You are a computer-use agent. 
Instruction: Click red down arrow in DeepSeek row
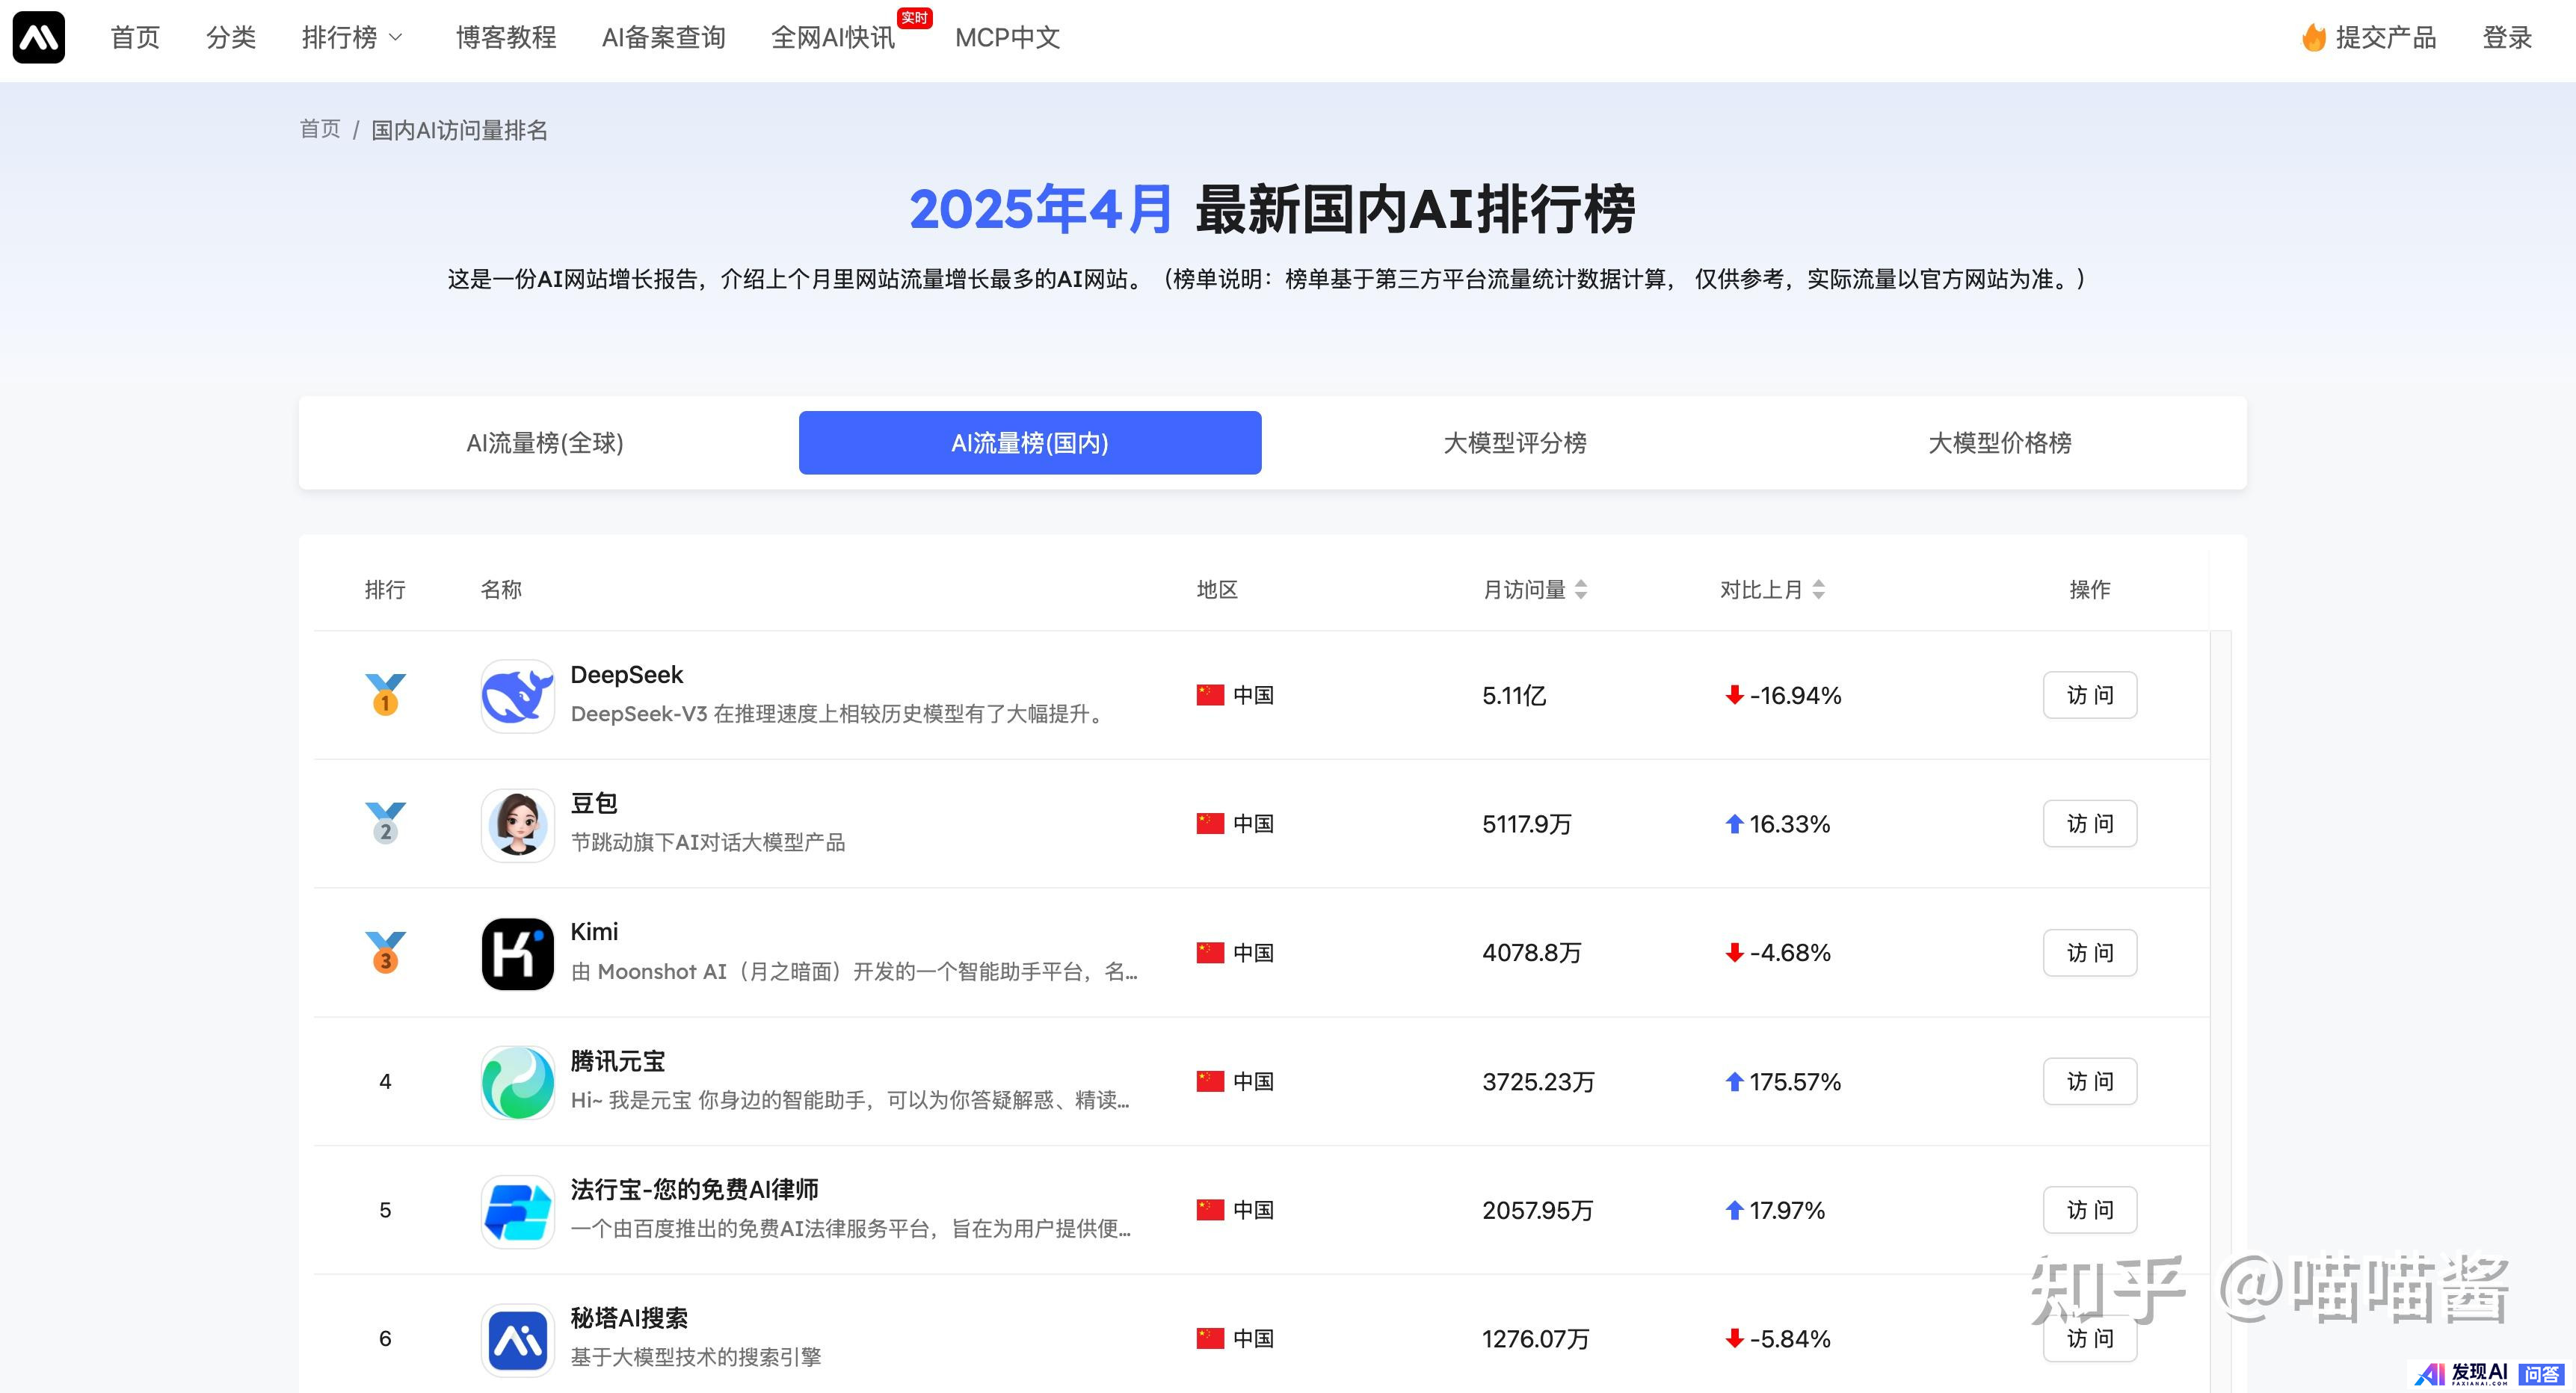click(1734, 695)
